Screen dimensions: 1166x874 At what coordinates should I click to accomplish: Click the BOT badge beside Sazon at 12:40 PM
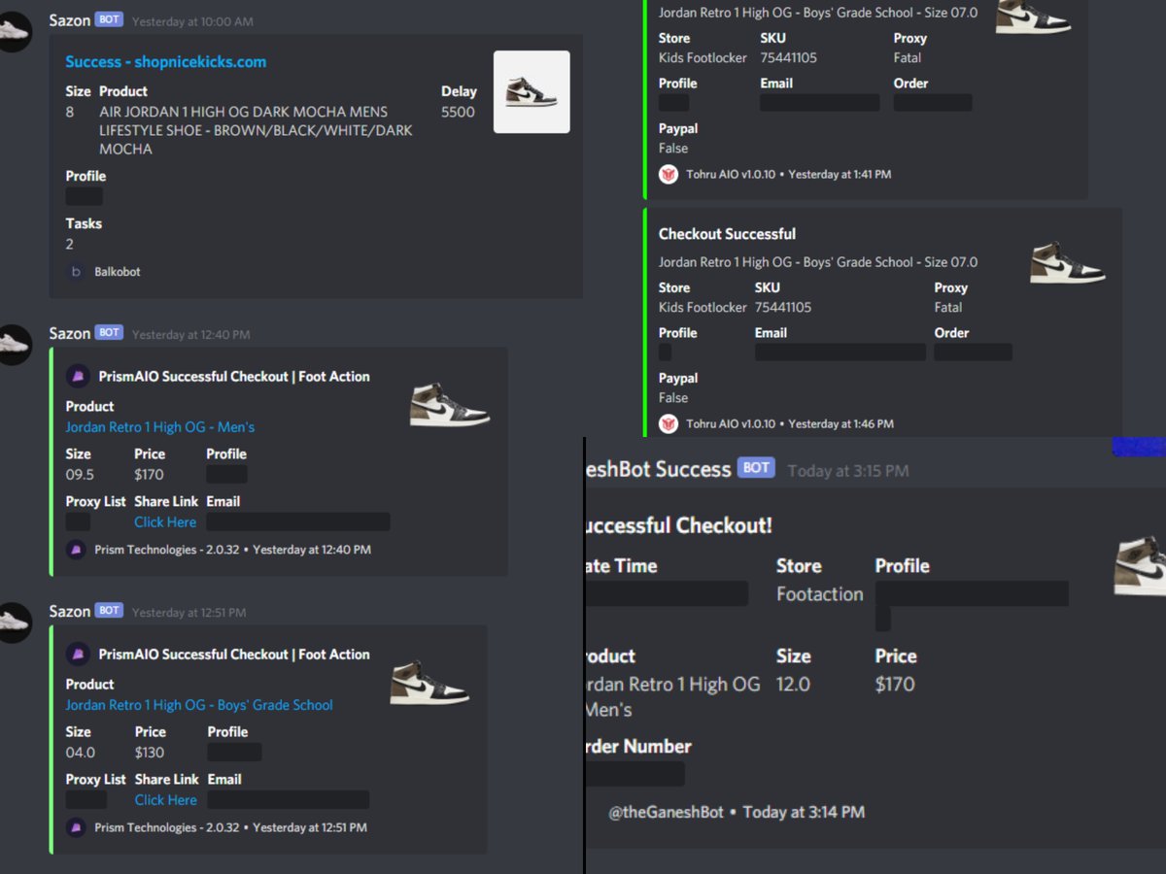(x=109, y=333)
